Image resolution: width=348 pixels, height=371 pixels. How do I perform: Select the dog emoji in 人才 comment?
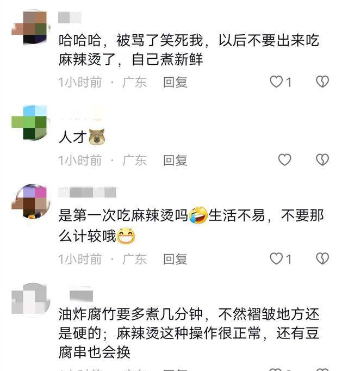(97, 137)
